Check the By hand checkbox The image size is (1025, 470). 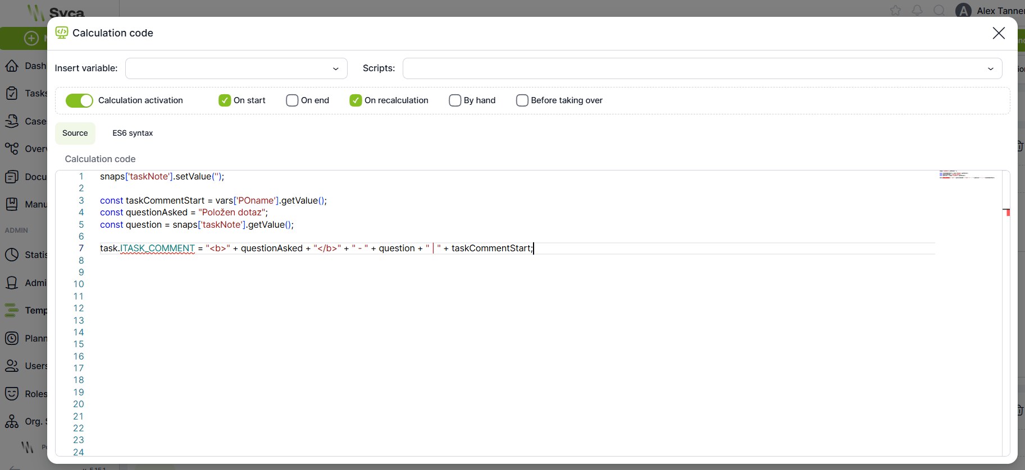[x=455, y=100]
